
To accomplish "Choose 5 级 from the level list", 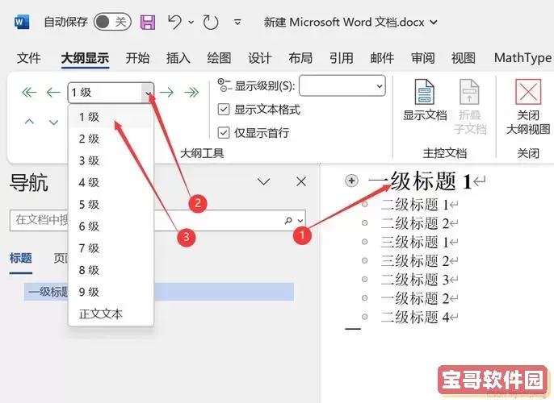I will click(111, 205).
